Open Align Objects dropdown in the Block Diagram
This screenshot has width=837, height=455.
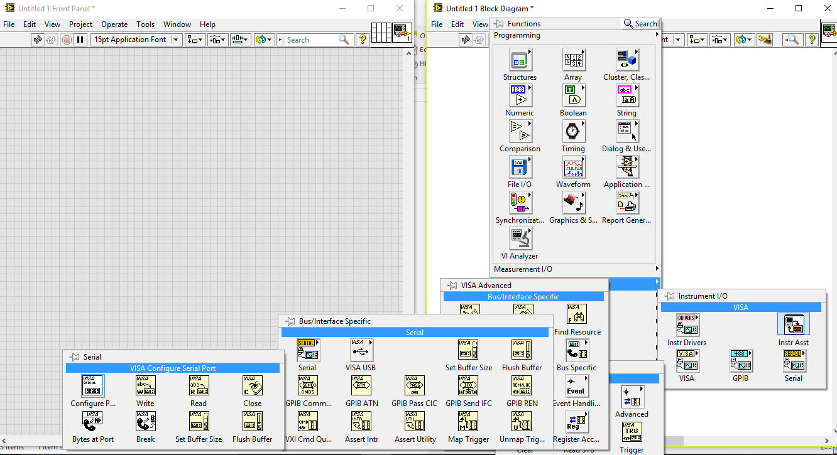pyautogui.click(x=697, y=40)
